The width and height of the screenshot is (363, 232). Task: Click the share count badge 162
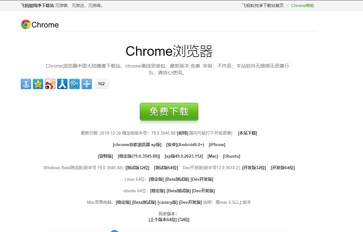(102, 84)
